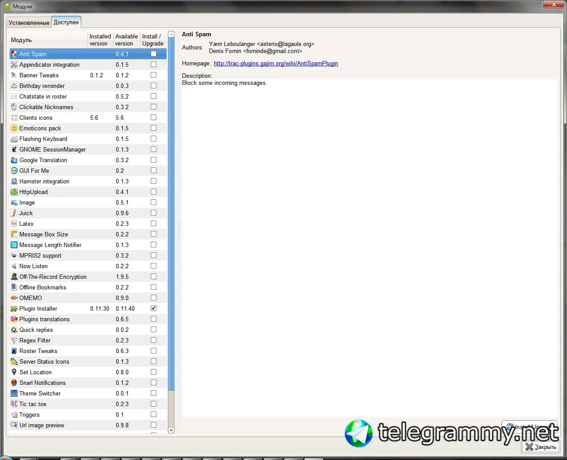
Task: Sort by Available version column header
Action: coord(126,40)
